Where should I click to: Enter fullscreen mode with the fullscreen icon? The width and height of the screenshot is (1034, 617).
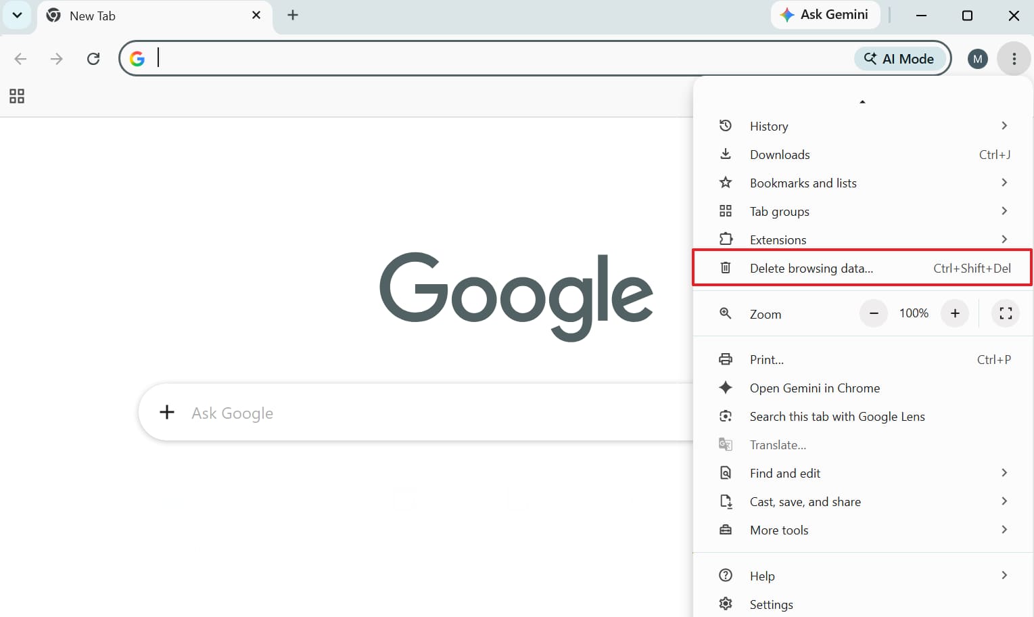pyautogui.click(x=1006, y=313)
